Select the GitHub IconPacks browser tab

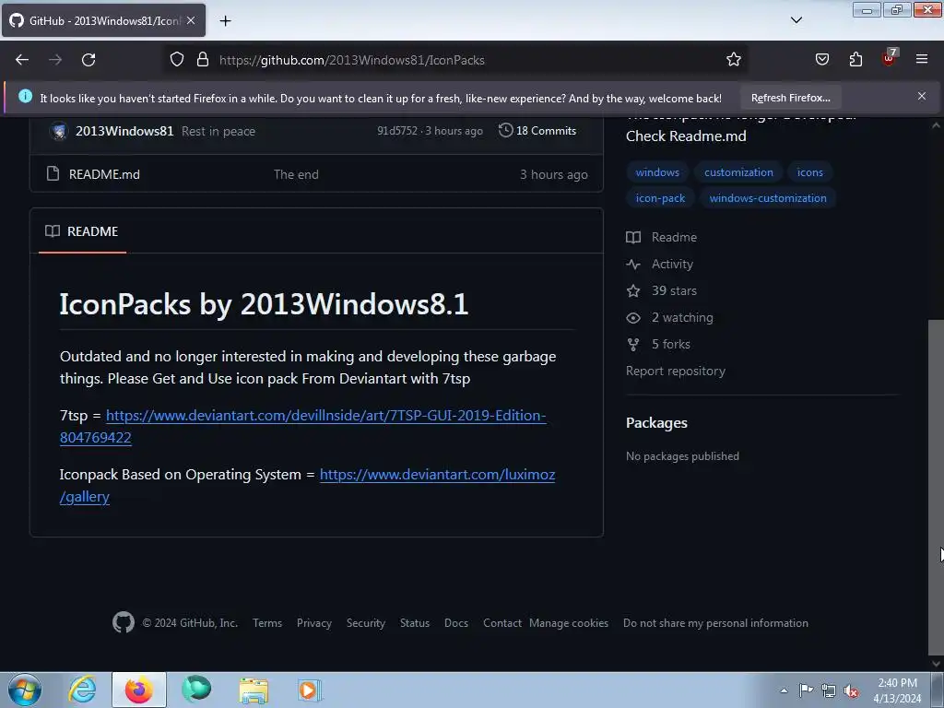click(x=103, y=20)
